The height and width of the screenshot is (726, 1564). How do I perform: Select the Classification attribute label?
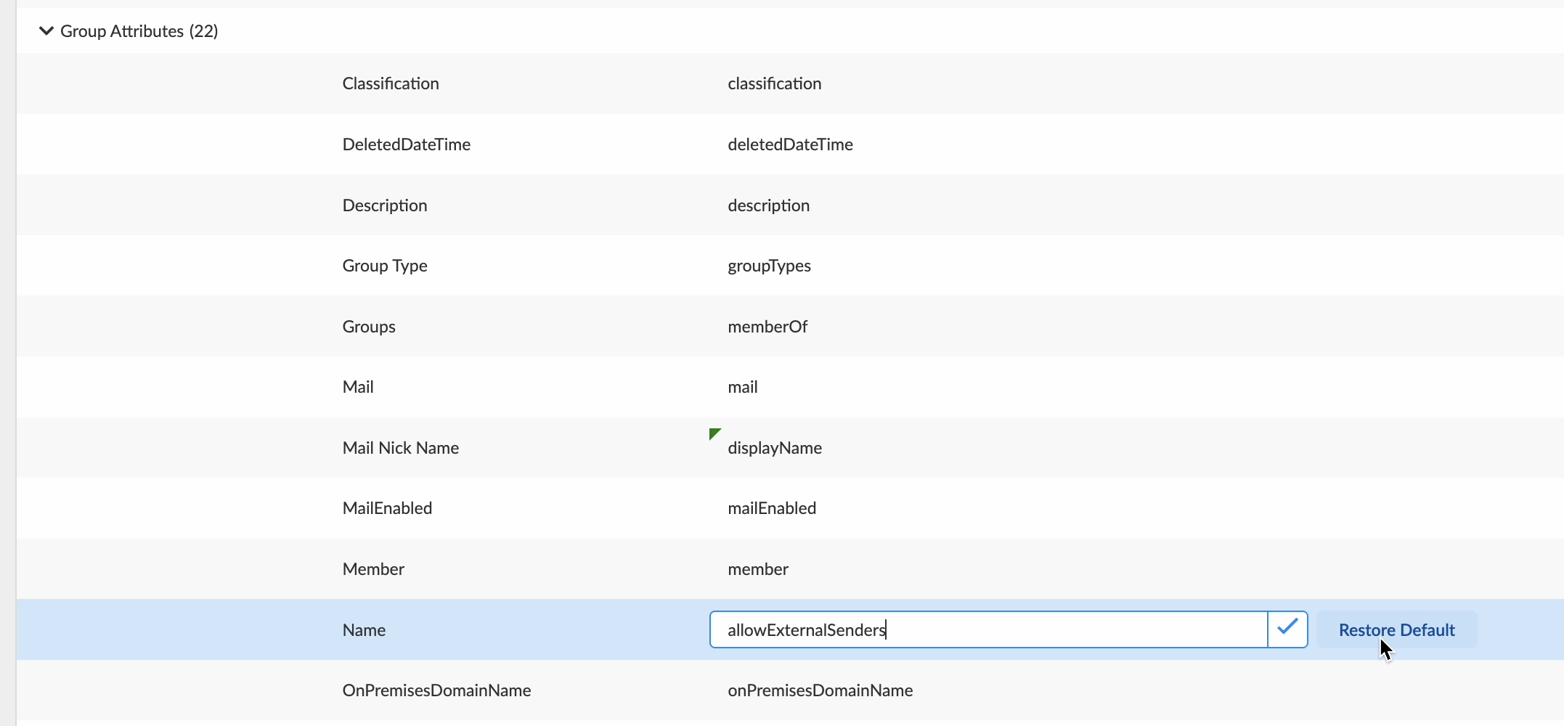(391, 83)
